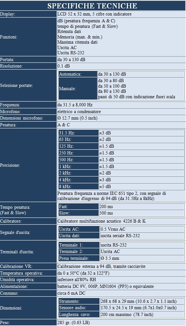Click the 'da 80 a 130 dB' range
The width and height of the screenshot is (186, 326).
pos(112,91)
